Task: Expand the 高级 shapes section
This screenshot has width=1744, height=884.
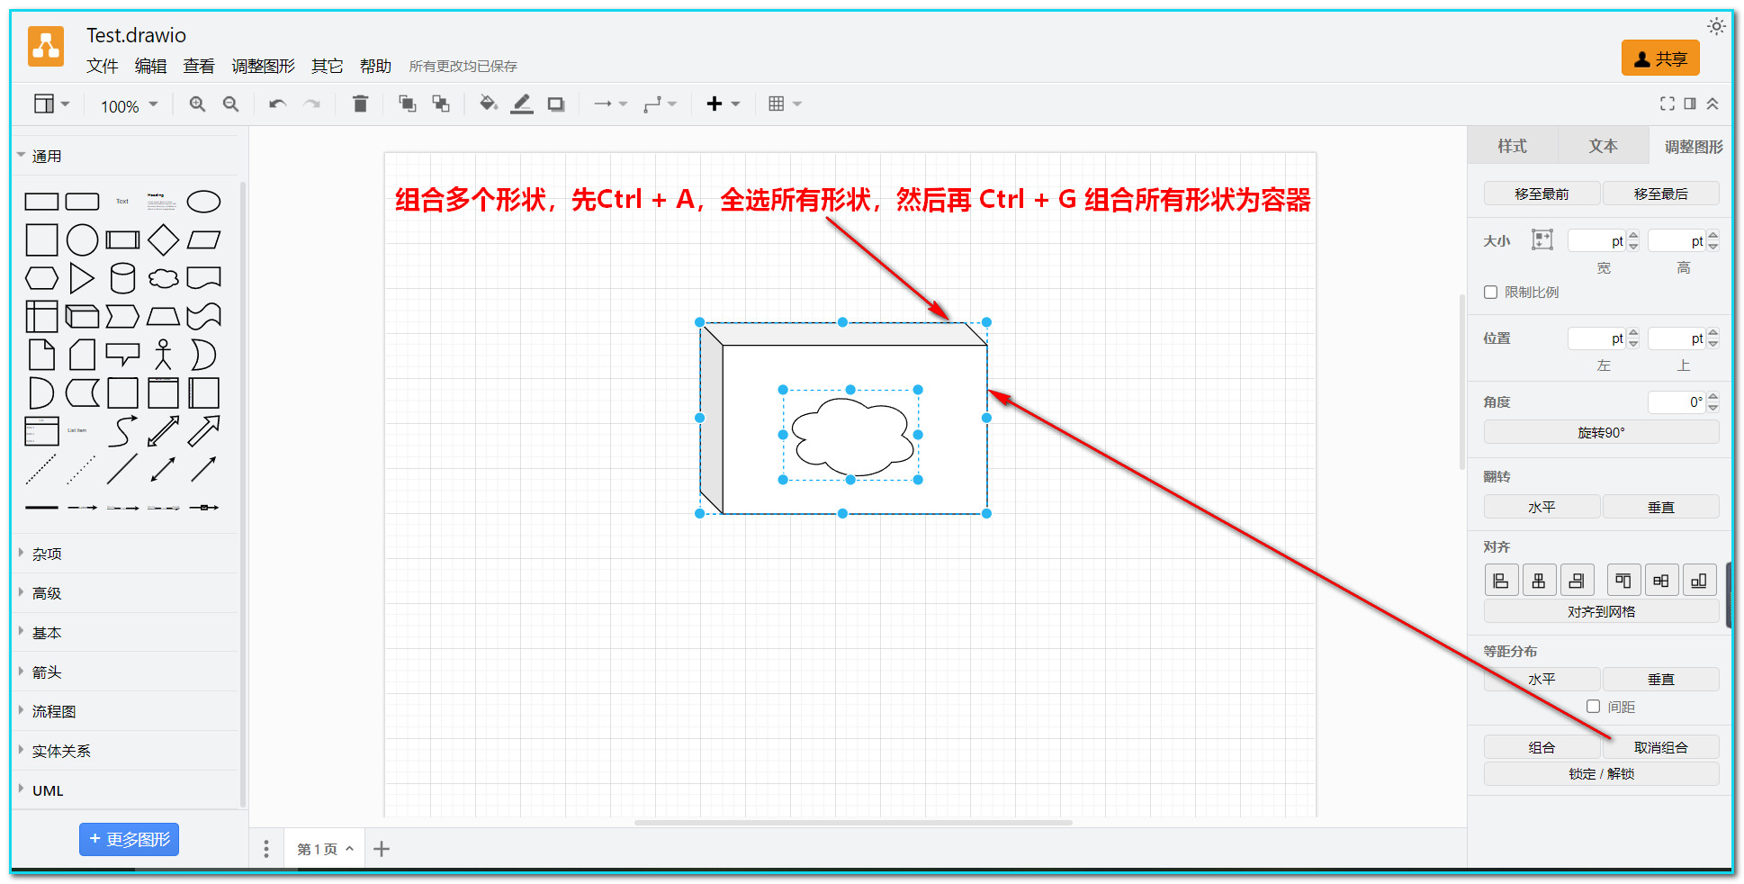Action: coord(126,593)
